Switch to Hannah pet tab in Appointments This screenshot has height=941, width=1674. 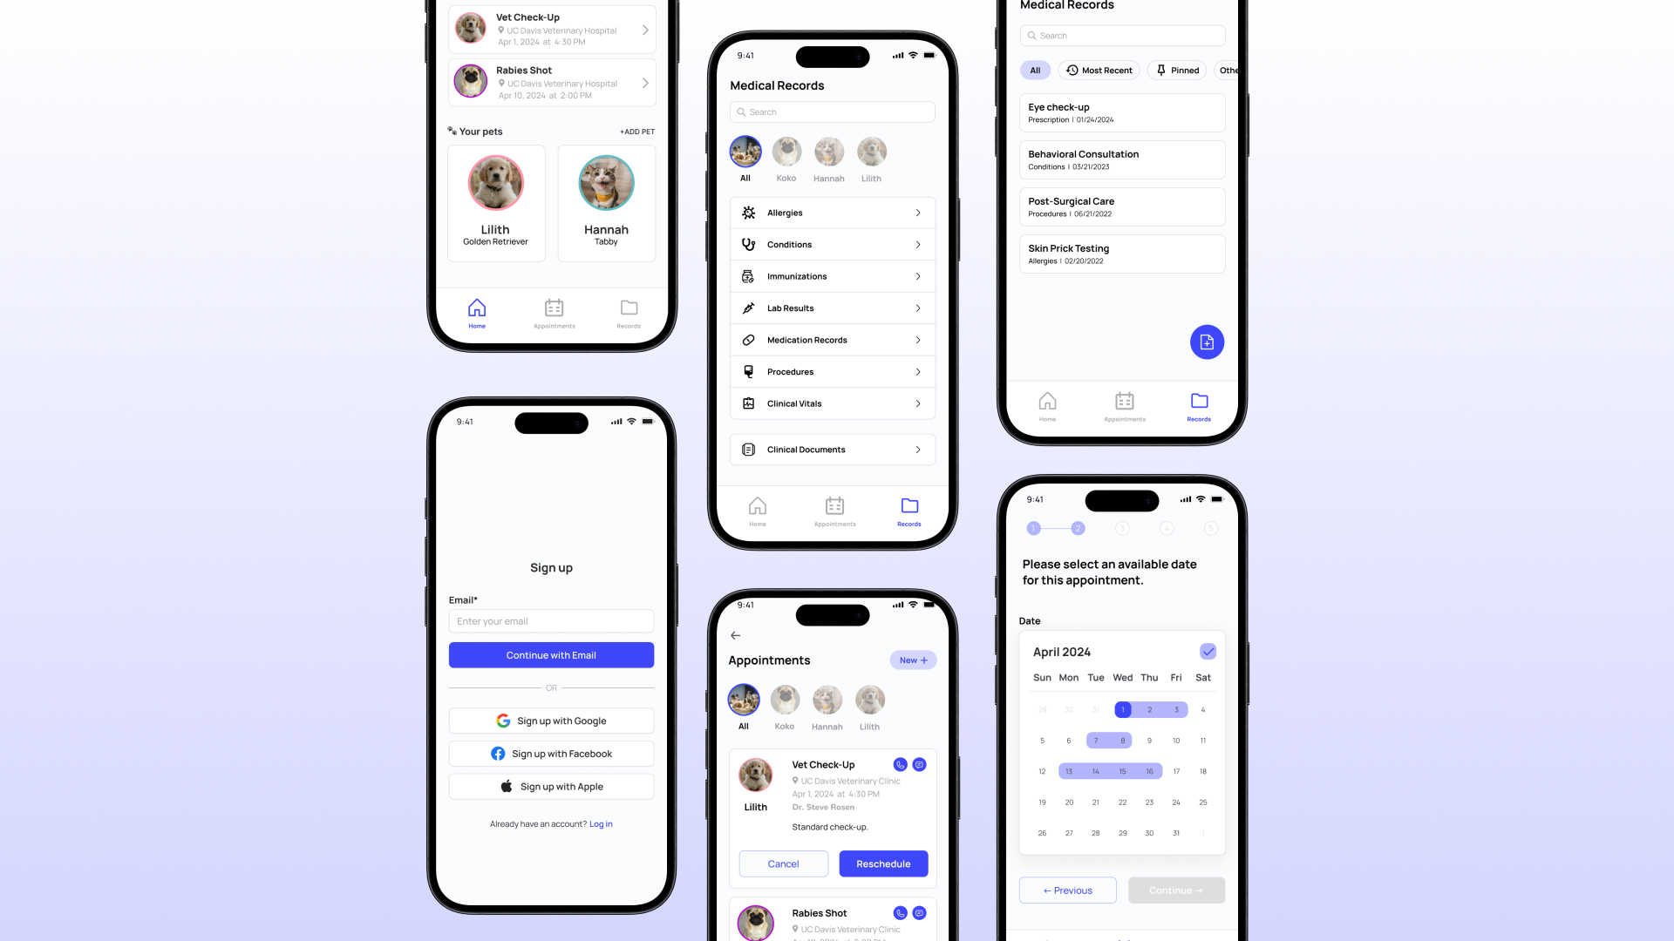(x=827, y=699)
